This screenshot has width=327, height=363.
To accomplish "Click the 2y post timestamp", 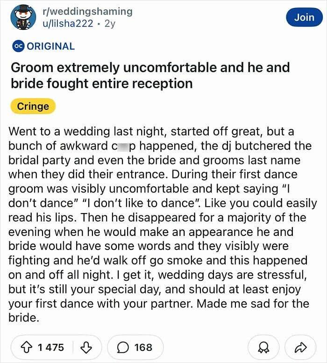I will pos(110,24).
